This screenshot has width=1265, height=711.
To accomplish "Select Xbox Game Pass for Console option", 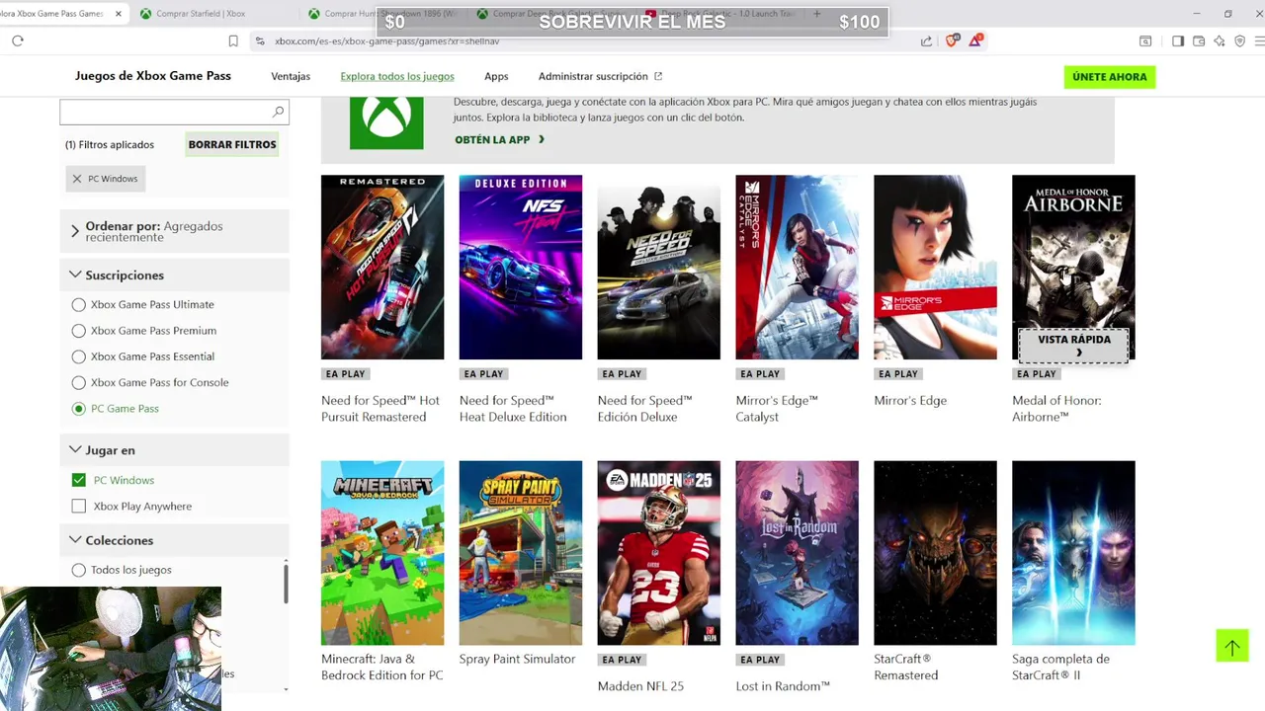I will [79, 382].
